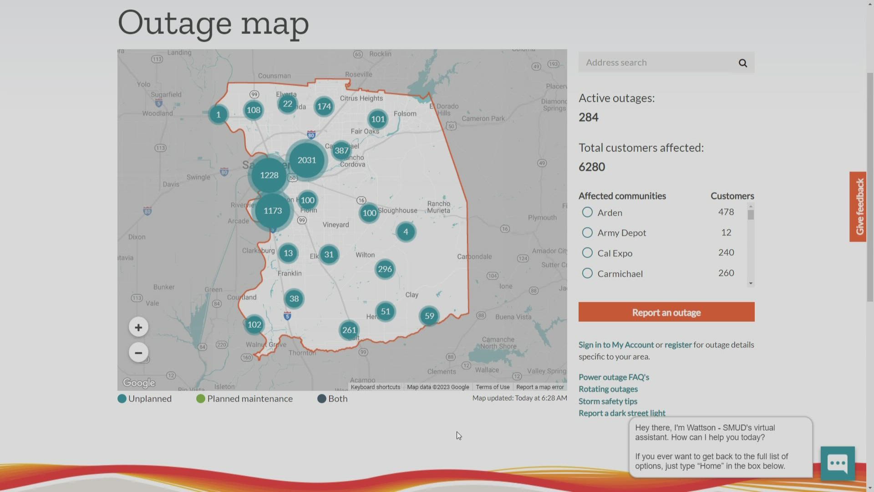Select the 2031 outage cluster marker
Viewport: 874px width, 492px height.
(x=307, y=160)
